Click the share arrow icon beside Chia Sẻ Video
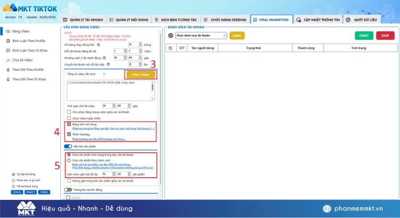Screen dimensions: 400x218 pos(8,60)
